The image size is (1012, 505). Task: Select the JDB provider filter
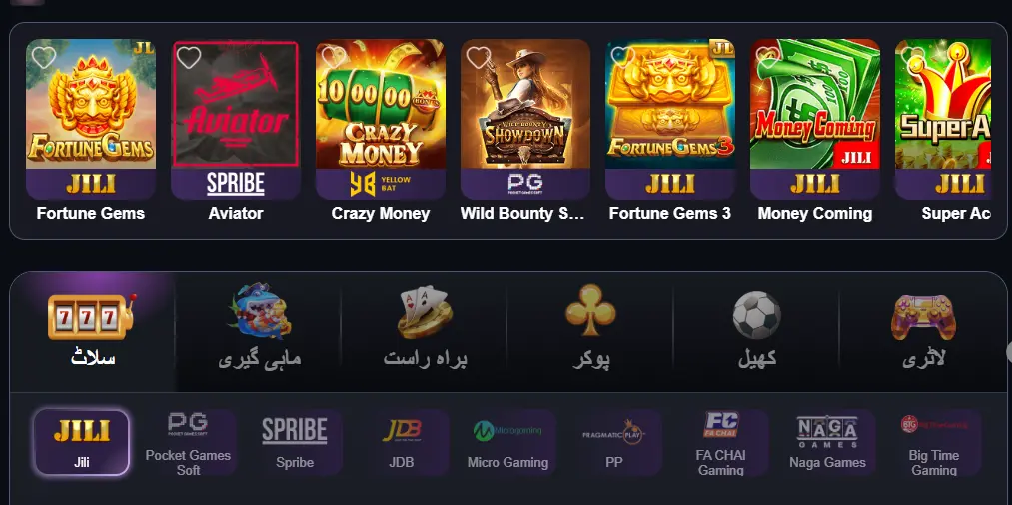402,443
